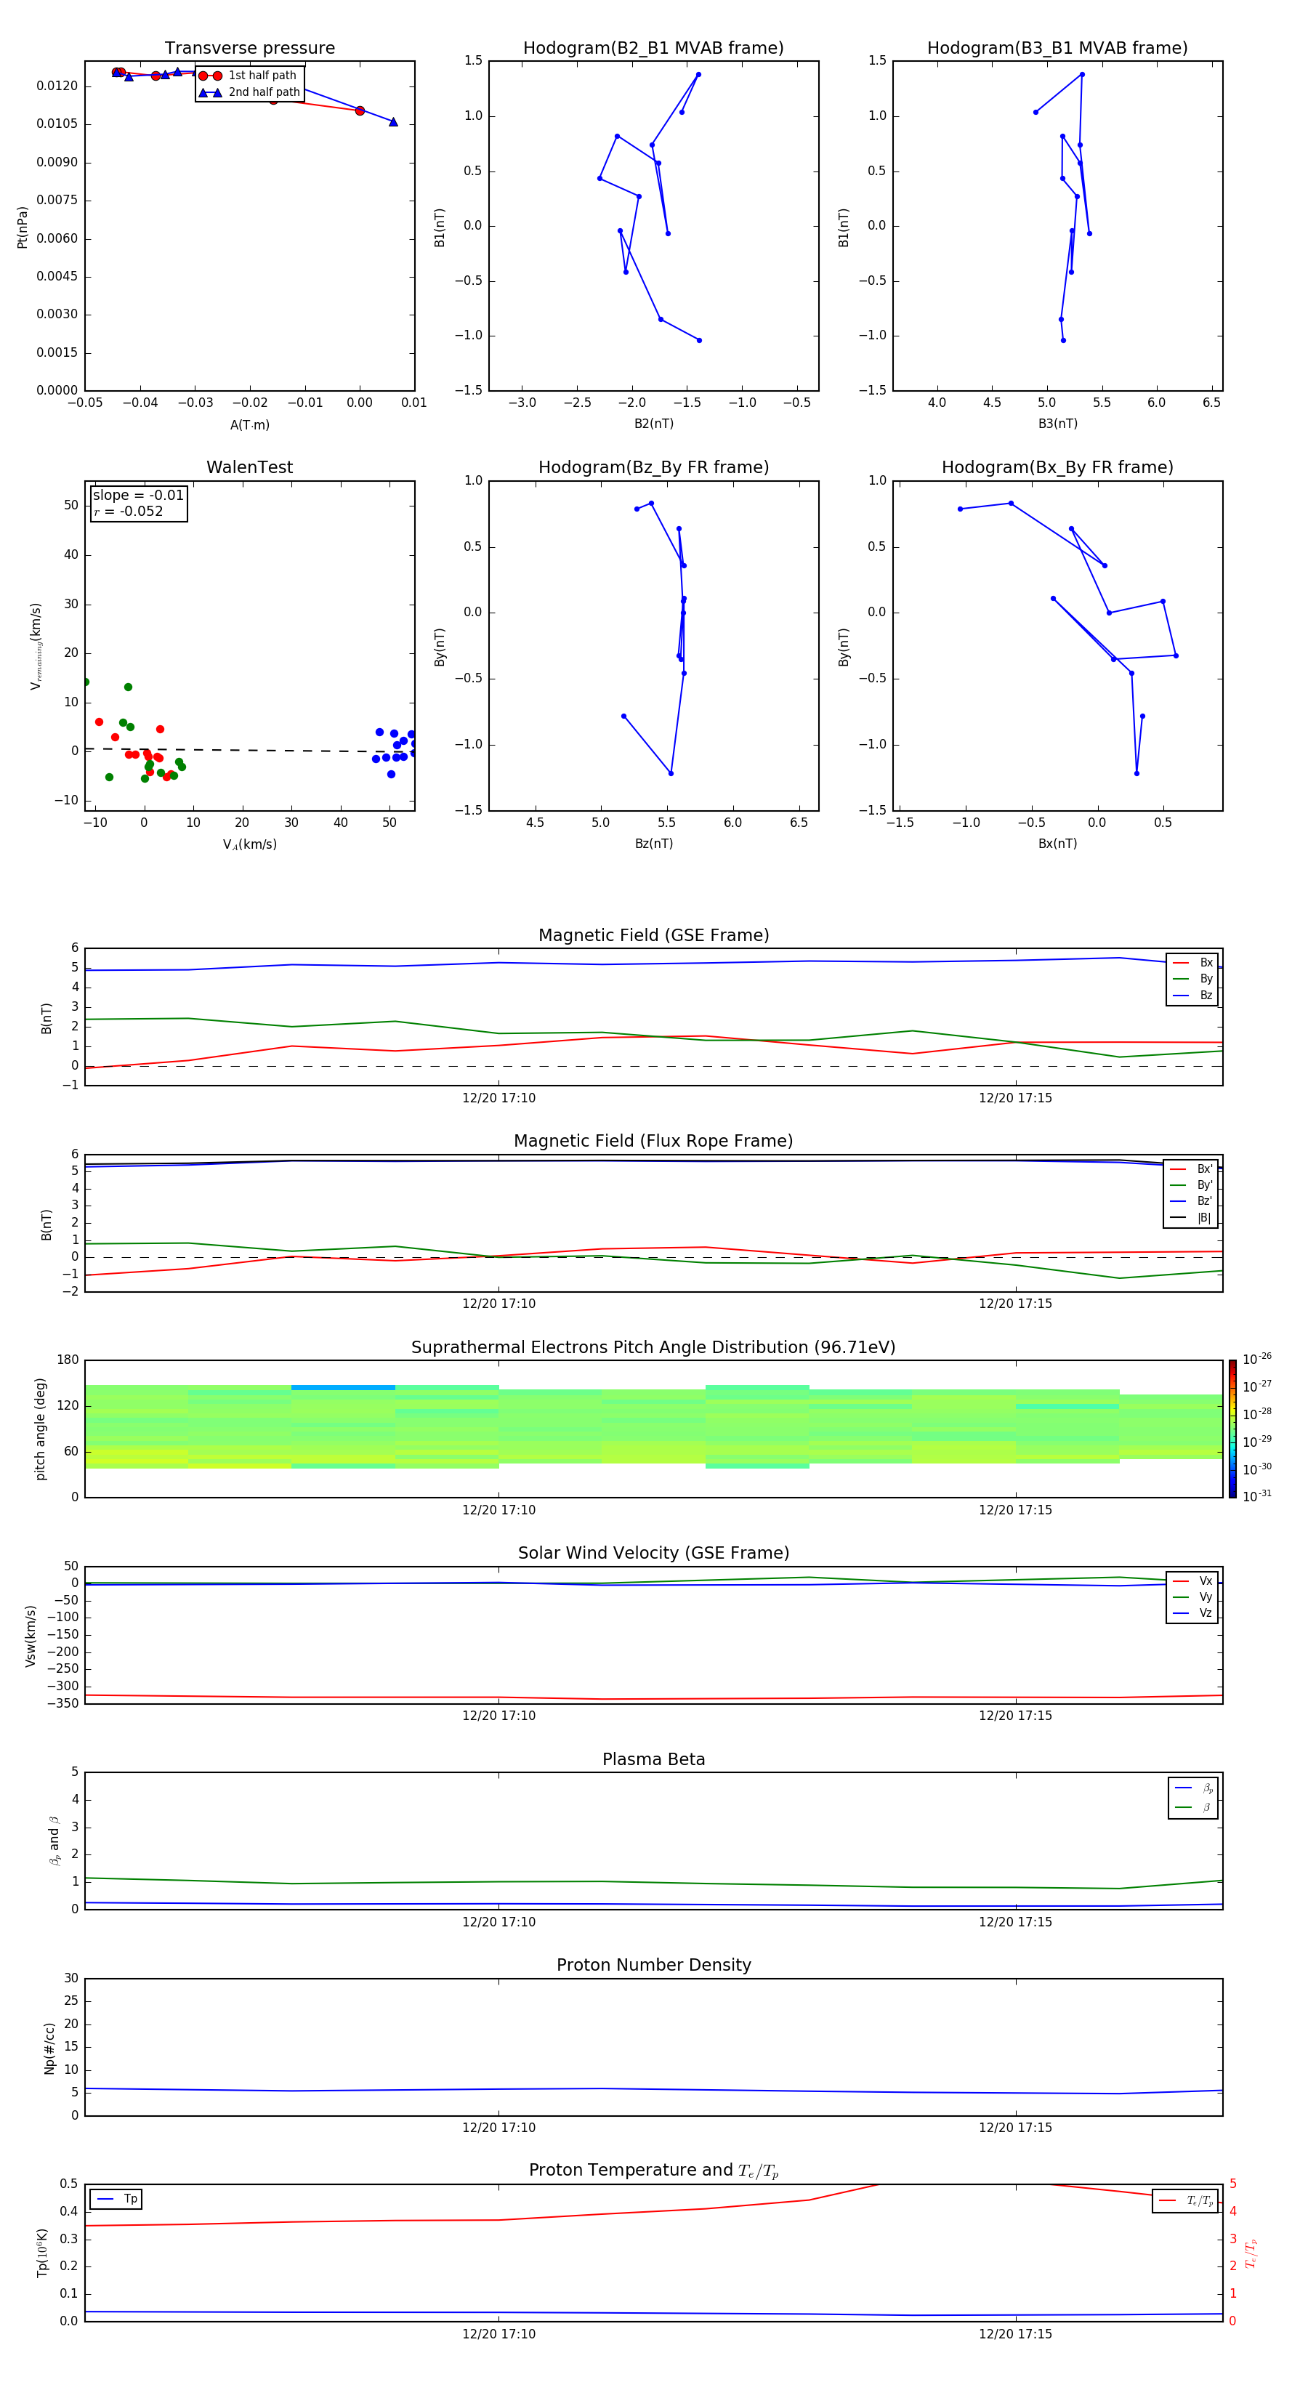
Task: Click "12/20 17:15" tick under Proton Number Density
Action: tap(1014, 2128)
